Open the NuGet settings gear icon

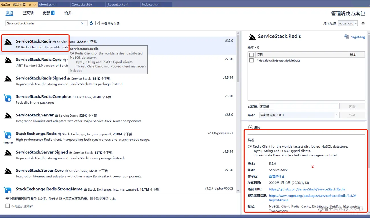(363, 23)
